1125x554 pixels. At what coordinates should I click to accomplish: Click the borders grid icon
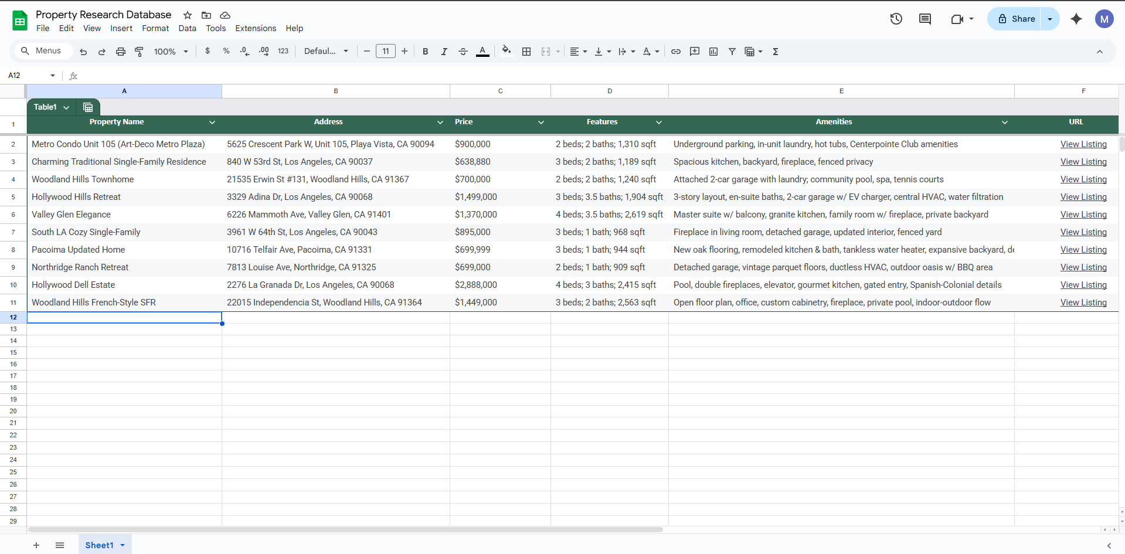pos(526,52)
